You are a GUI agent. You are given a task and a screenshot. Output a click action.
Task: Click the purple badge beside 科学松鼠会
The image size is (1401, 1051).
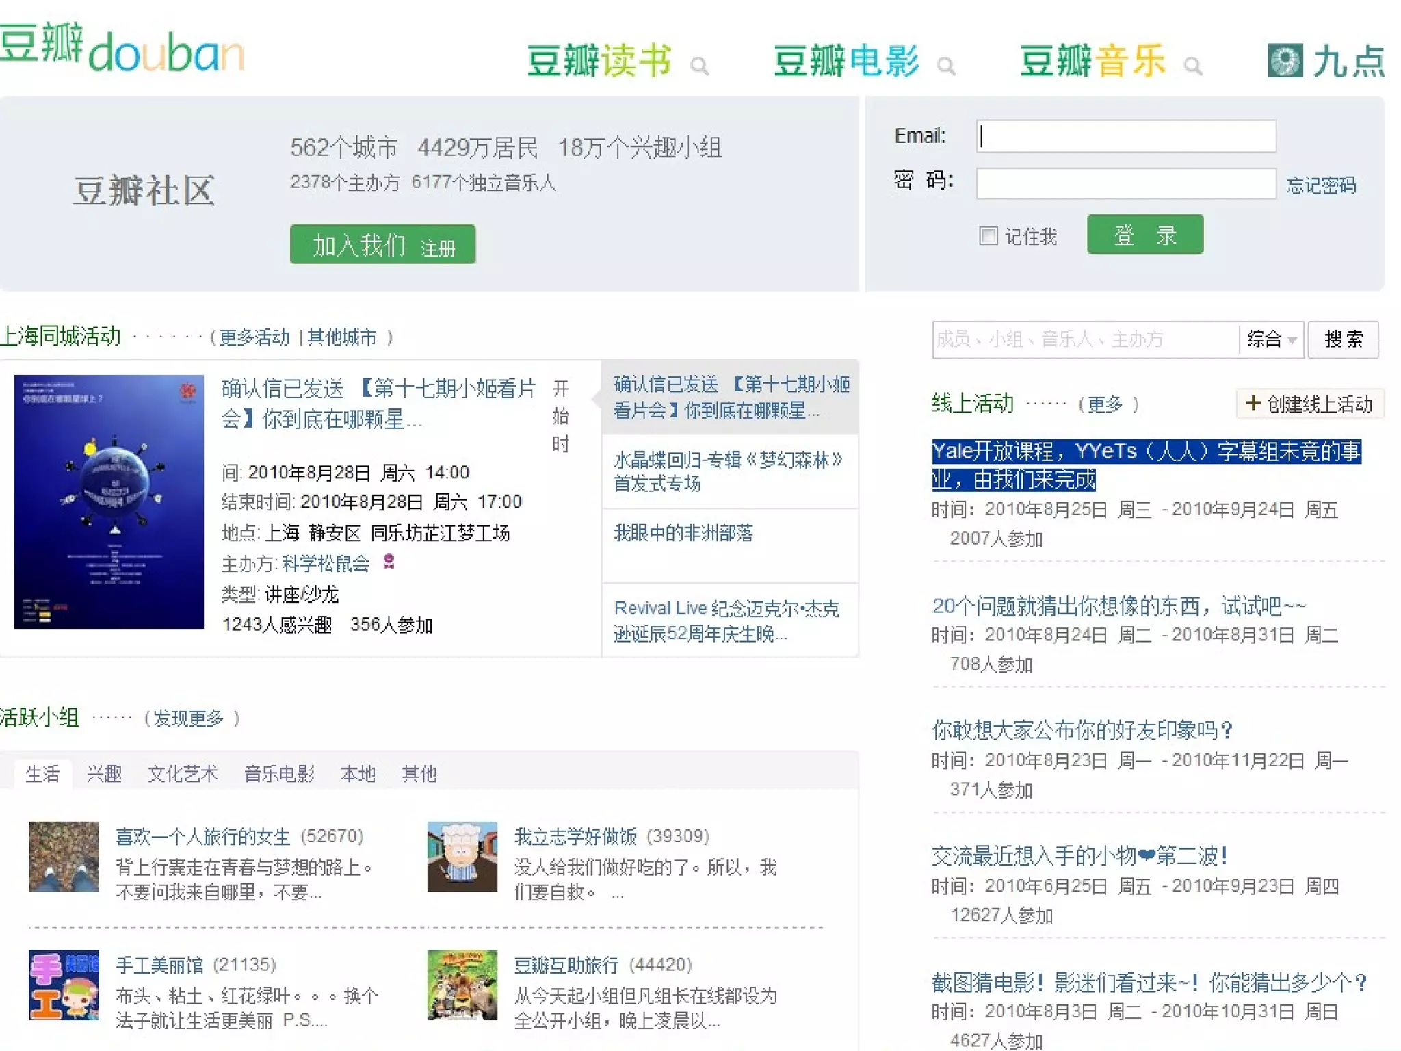(x=389, y=562)
